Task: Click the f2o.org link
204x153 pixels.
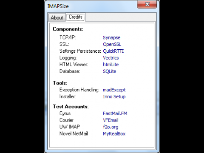Action: 110,127
